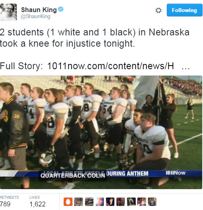Open Shaun King's profile picture
The image size is (203, 210).
pyautogui.click(x=8, y=12)
